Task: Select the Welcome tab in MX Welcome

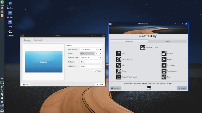Action: pos(129,42)
